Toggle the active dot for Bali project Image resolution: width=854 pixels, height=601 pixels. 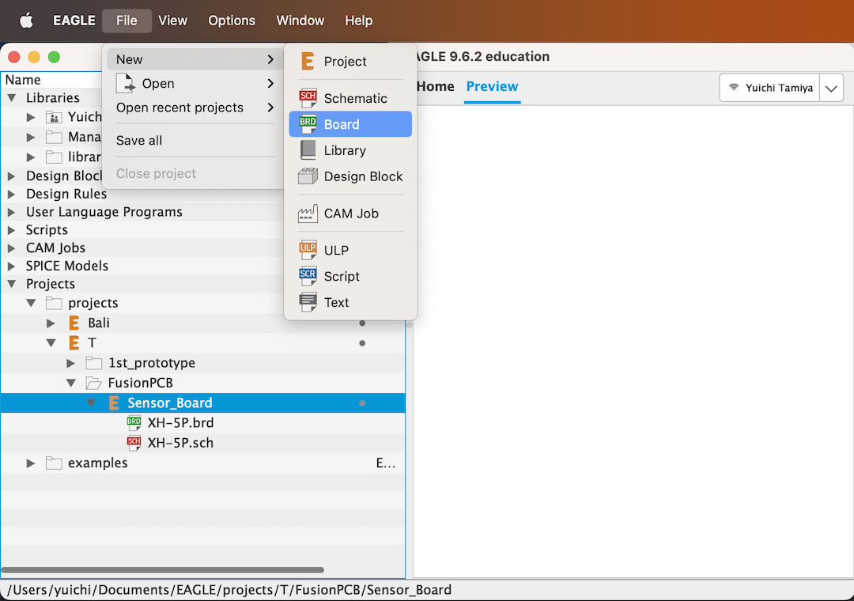tap(362, 323)
